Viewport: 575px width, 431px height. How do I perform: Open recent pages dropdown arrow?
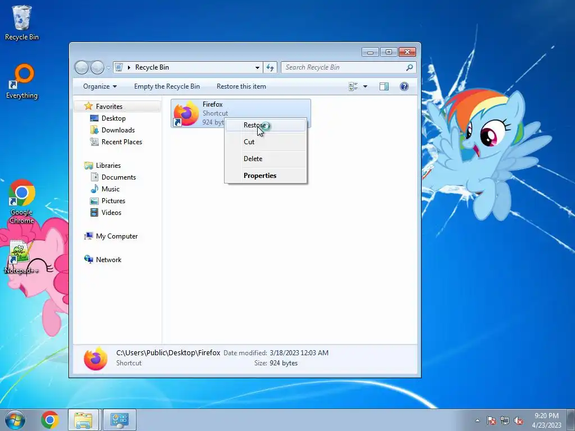click(x=108, y=67)
